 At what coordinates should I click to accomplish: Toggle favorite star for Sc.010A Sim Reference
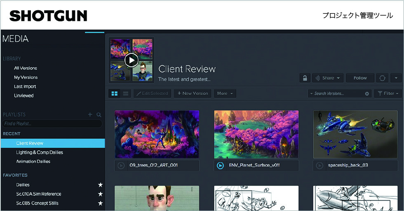click(100, 194)
